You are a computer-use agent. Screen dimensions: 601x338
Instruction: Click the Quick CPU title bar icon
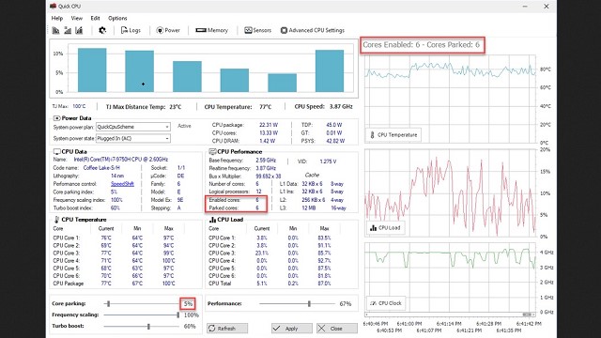click(54, 7)
